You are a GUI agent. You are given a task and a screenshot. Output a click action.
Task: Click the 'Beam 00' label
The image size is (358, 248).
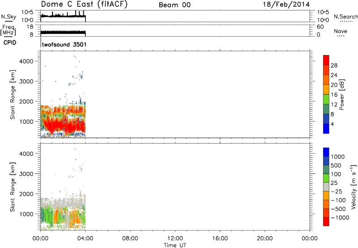point(175,5)
